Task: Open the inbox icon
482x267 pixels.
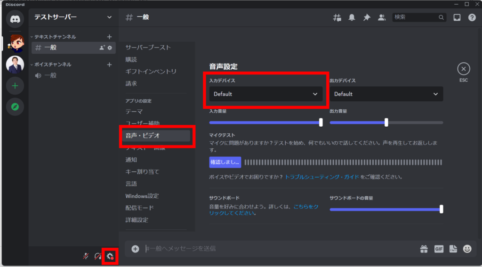Action: click(x=457, y=17)
